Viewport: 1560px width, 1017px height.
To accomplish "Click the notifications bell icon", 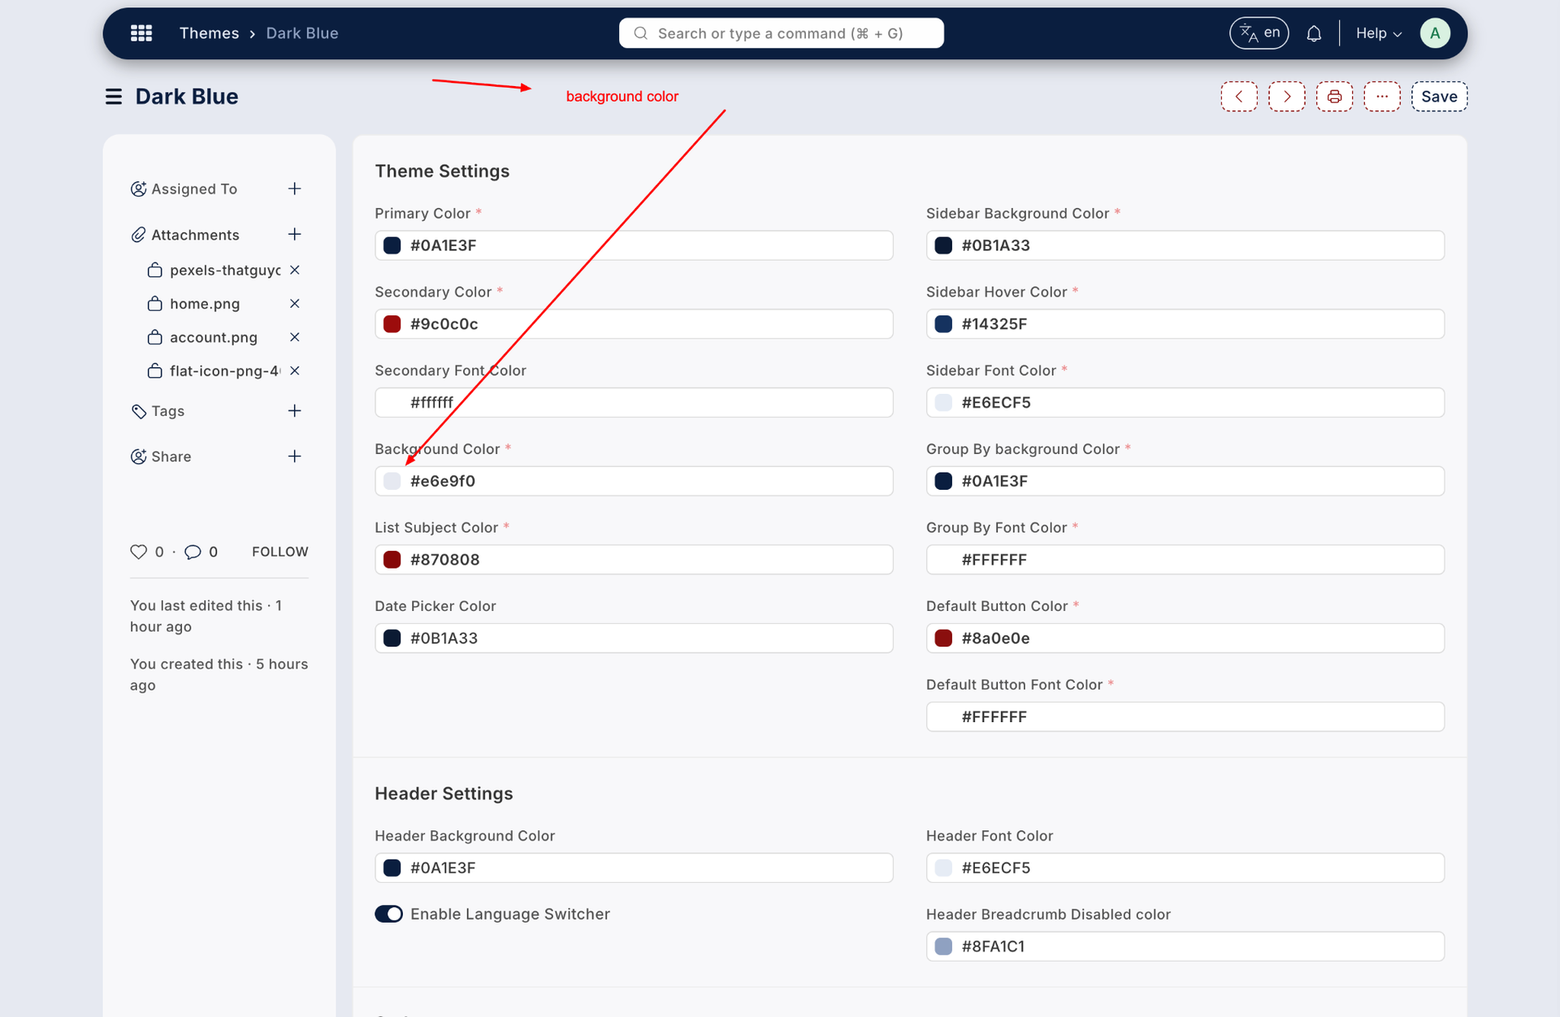I will point(1314,33).
